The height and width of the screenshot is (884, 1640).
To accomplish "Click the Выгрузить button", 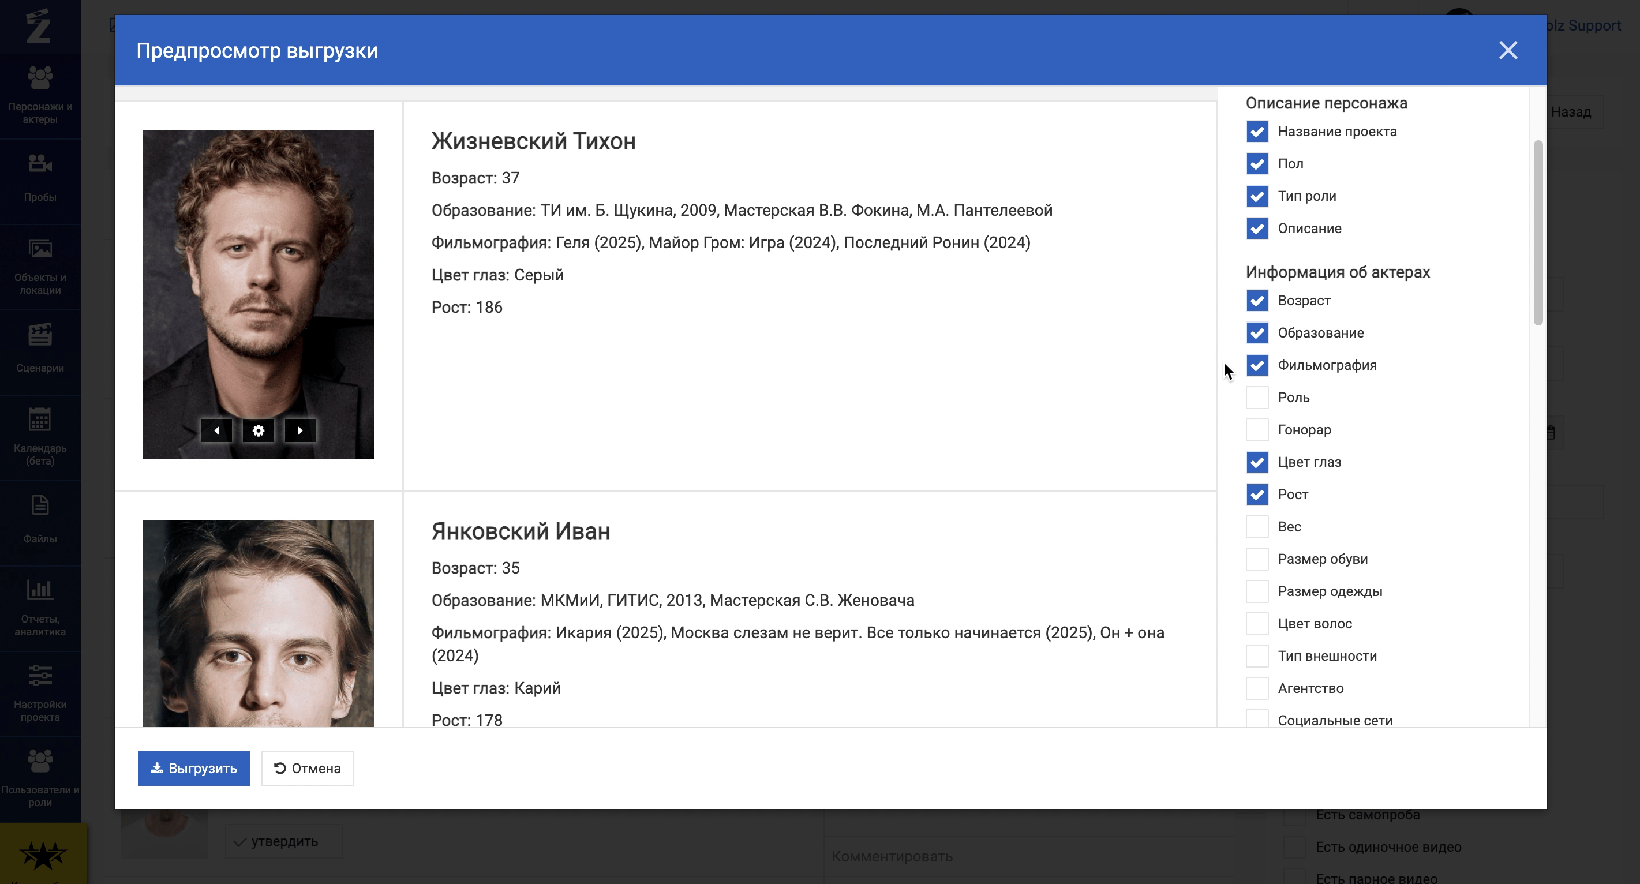I will tap(193, 768).
